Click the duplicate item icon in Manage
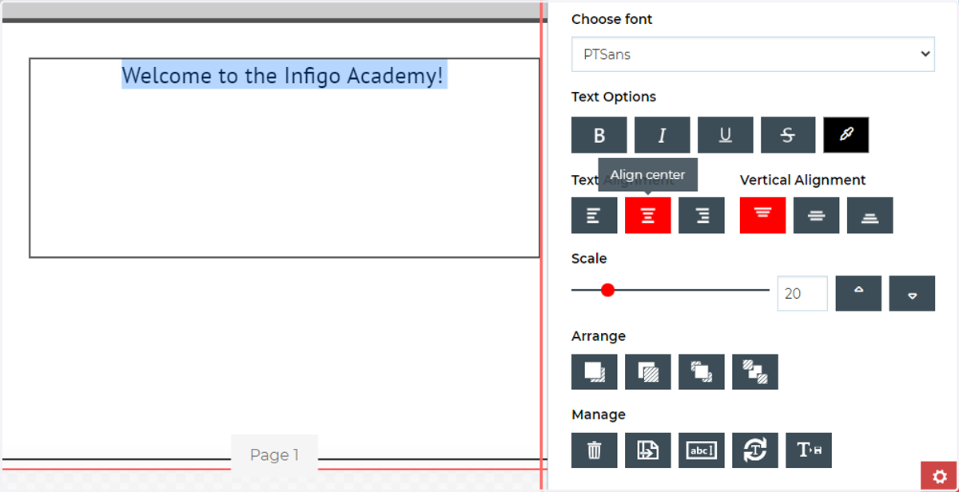 tap(648, 450)
